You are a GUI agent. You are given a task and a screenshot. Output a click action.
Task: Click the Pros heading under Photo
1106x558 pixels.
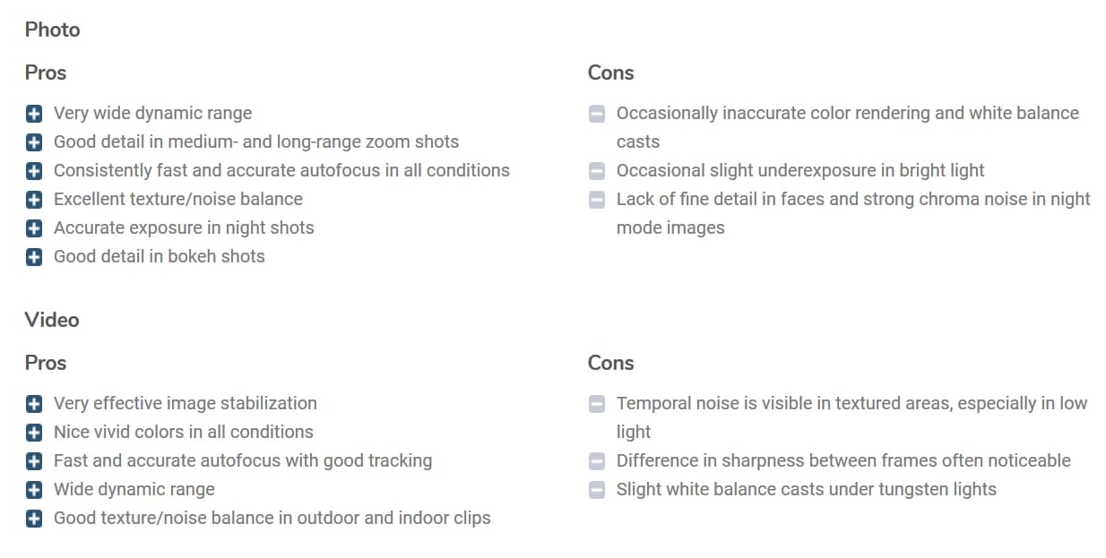46,73
